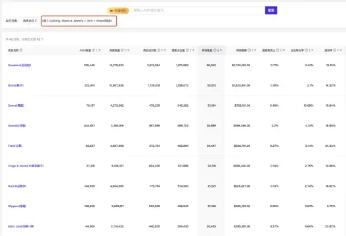
Task: Open the Clogs & Mules category link
Action: click(x=26, y=166)
